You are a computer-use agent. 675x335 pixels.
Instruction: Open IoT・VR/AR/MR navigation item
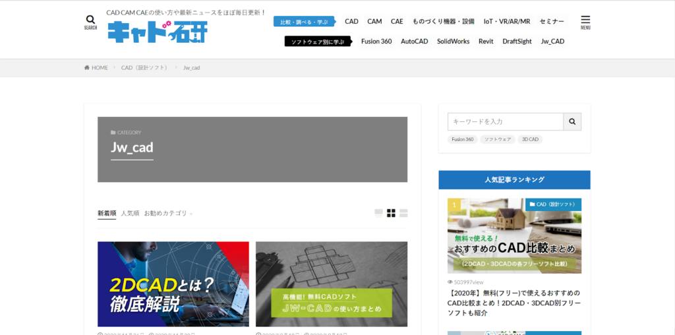507,22
